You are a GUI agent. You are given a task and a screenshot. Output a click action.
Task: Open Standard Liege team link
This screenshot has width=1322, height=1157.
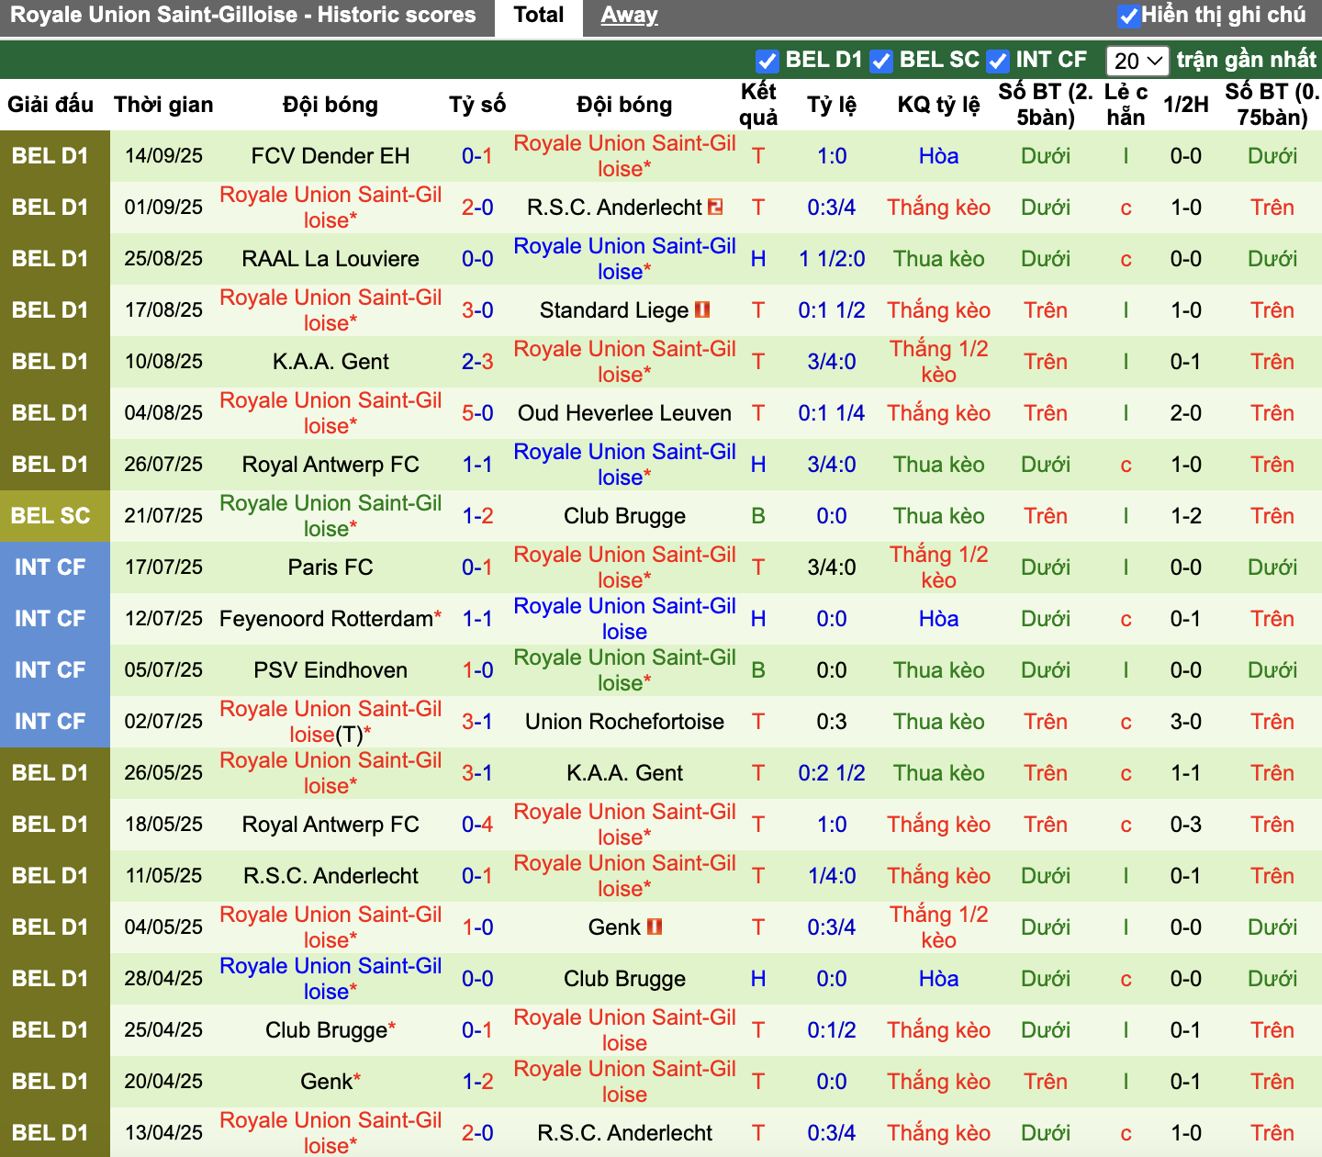tap(614, 310)
